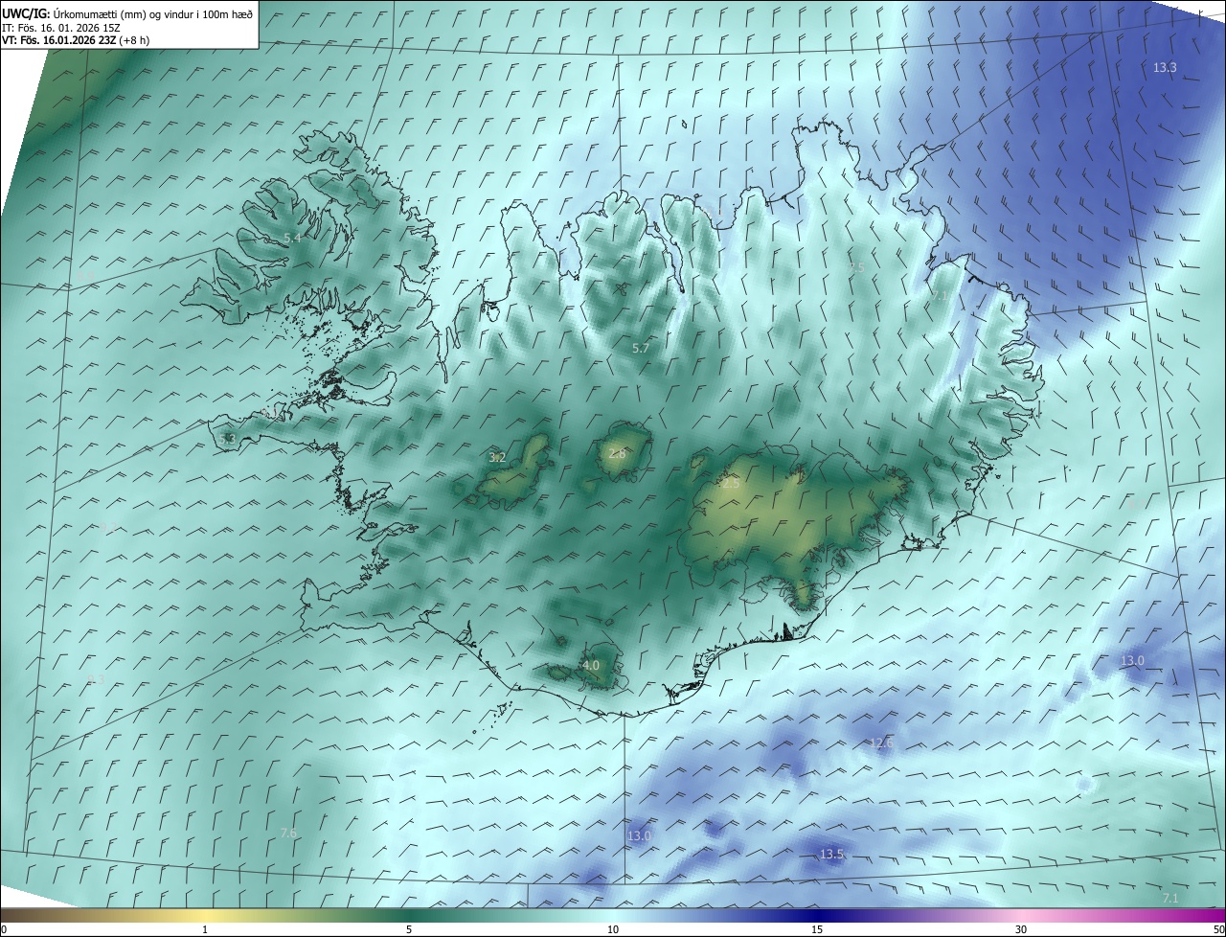Image resolution: width=1226 pixels, height=937 pixels.
Task: Click the '30' tick on the color scale
Action: click(x=1021, y=929)
